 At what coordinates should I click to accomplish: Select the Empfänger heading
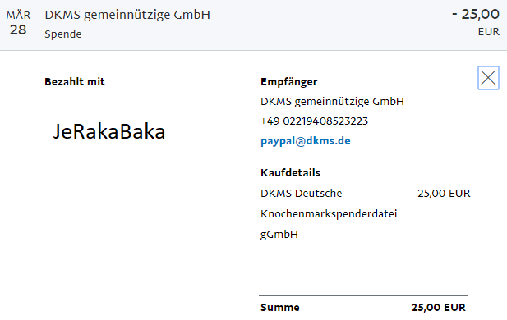288,82
